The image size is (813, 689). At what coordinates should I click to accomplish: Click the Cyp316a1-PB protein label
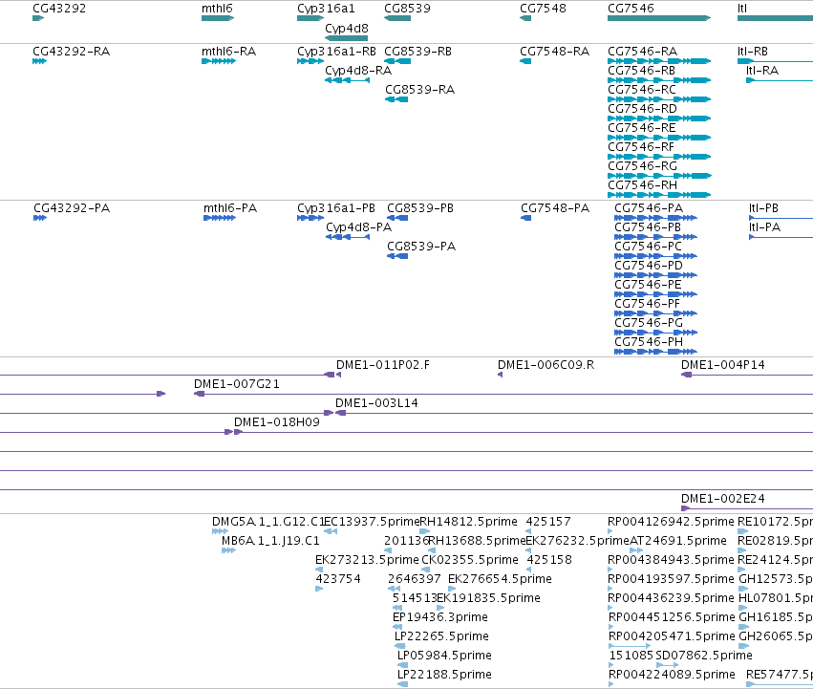tap(336, 208)
